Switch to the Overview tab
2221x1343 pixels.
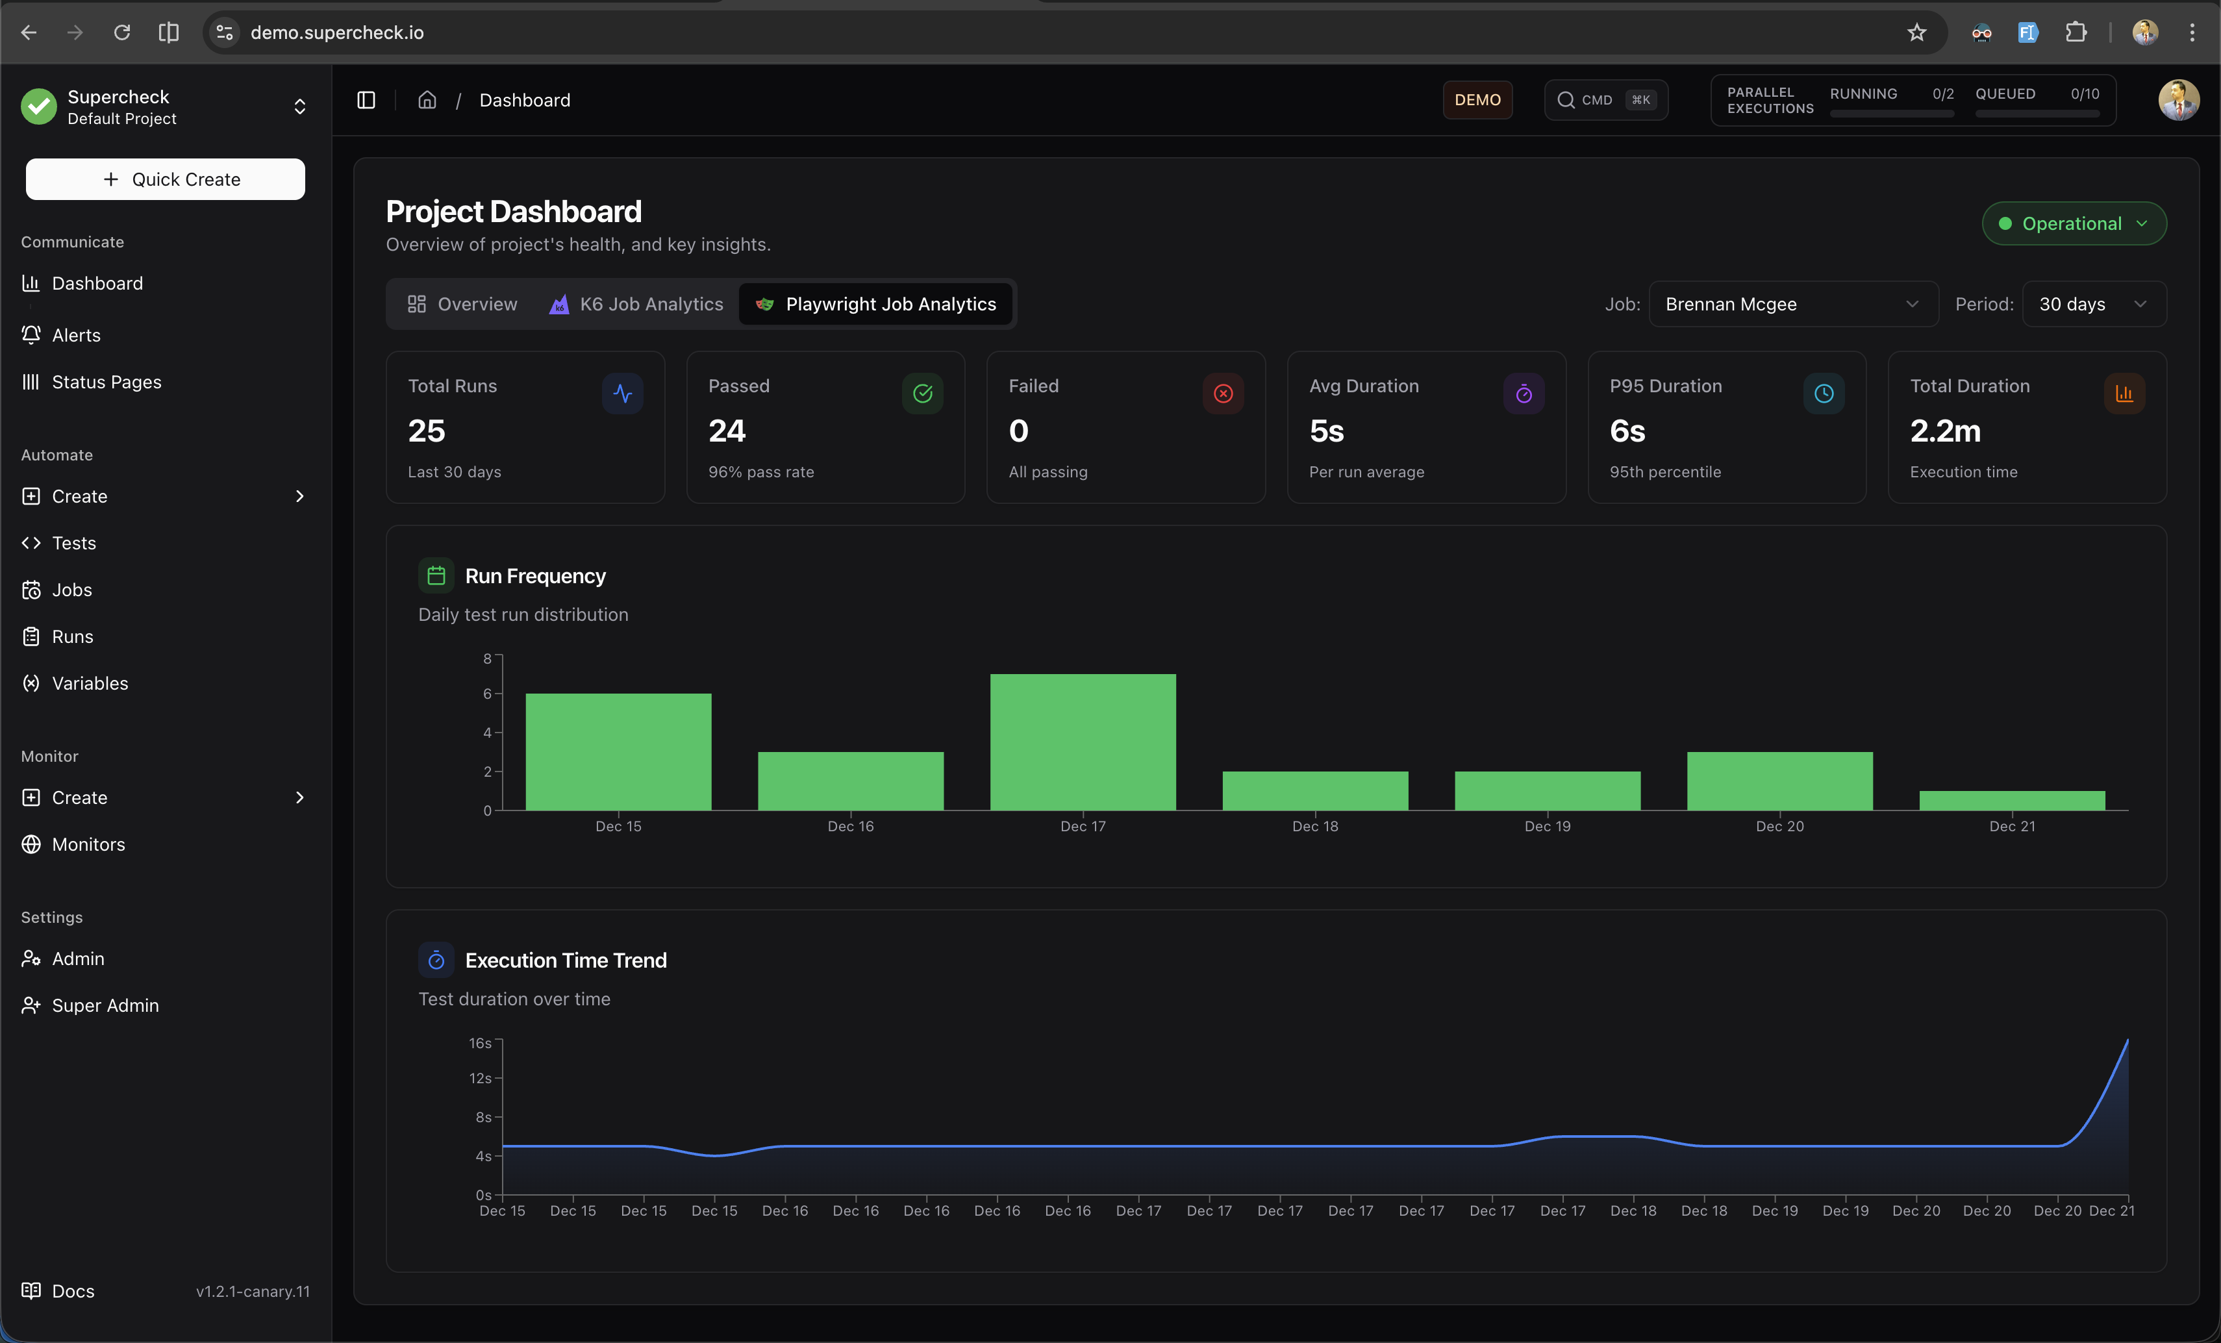tap(462, 304)
